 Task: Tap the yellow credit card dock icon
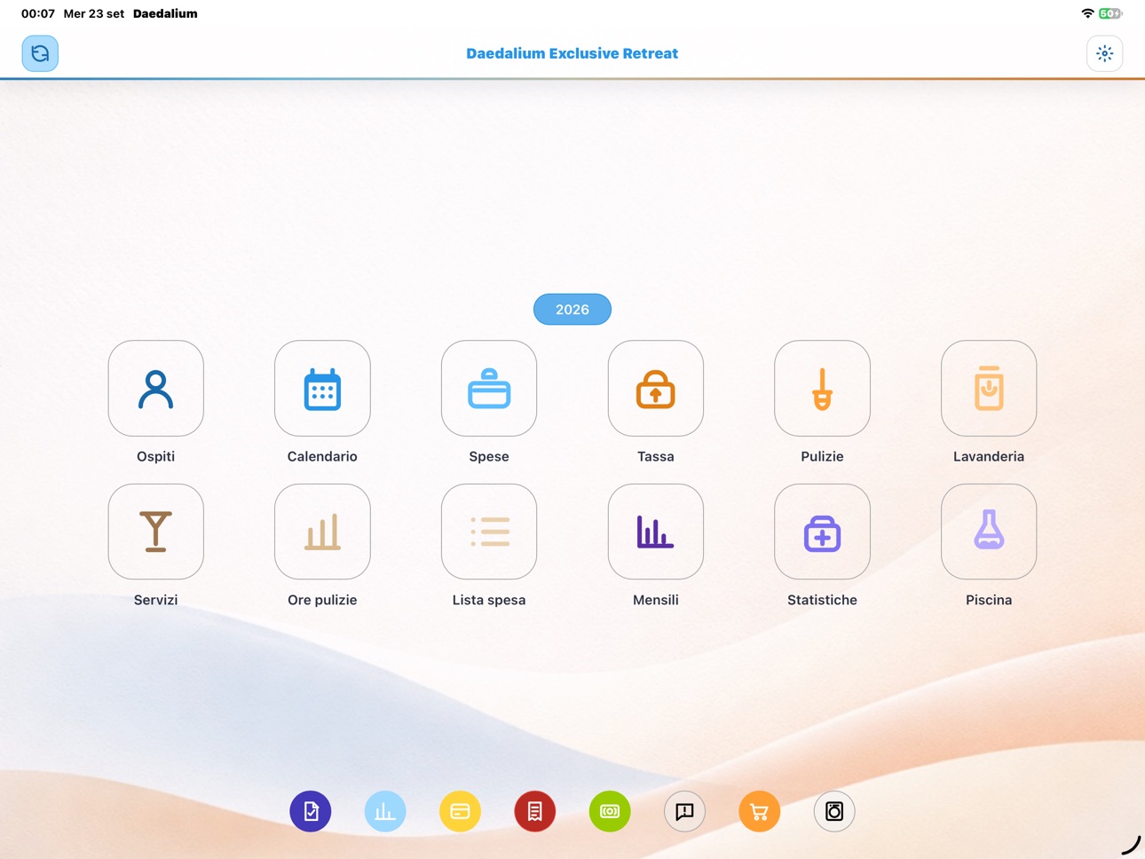460,811
